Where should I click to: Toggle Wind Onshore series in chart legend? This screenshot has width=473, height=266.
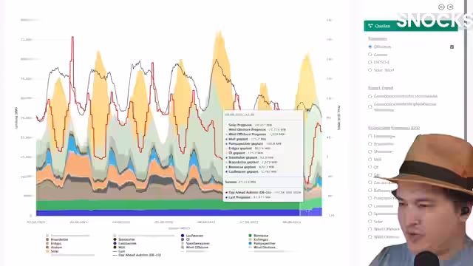(x=262, y=248)
